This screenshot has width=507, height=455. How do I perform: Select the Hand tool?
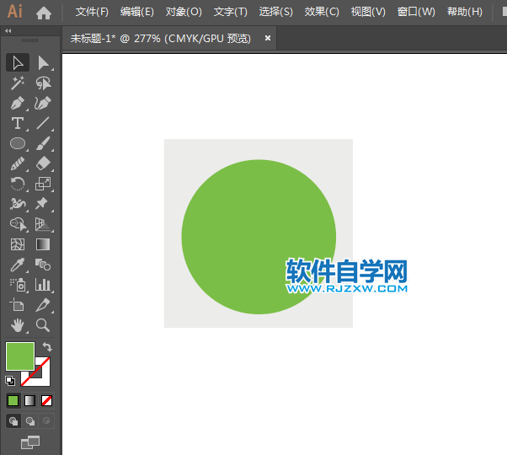tap(18, 325)
